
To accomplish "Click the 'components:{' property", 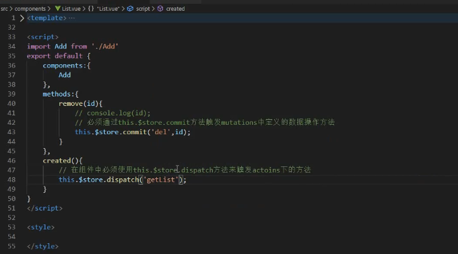I will point(67,66).
